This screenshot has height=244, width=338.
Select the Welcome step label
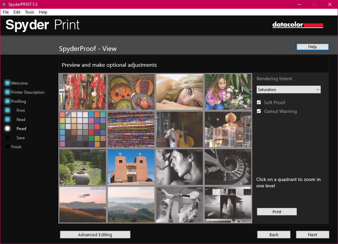pos(19,83)
